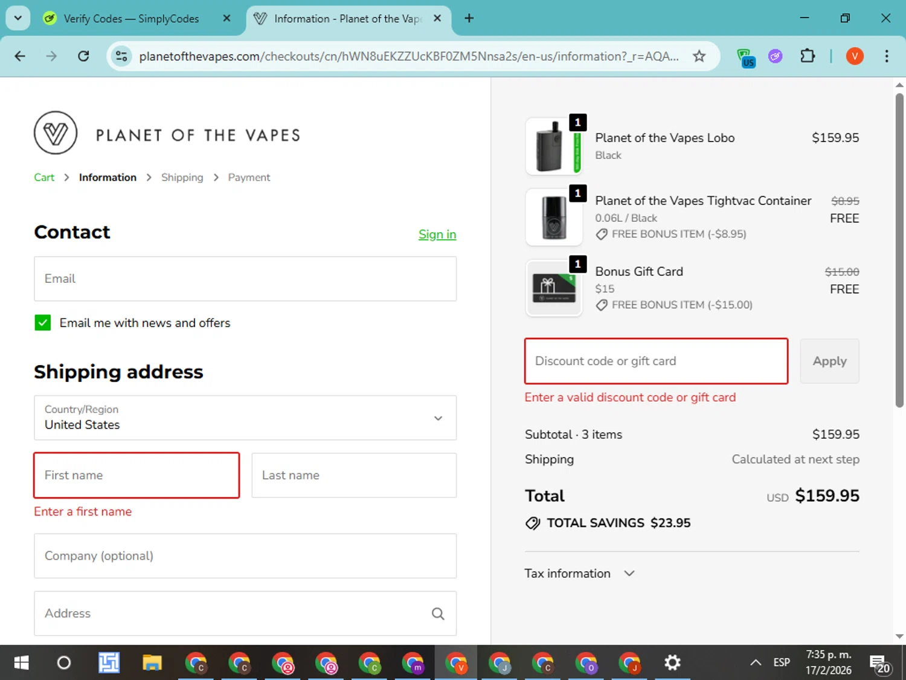Open the Chrome profile avatar V
Image resolution: width=906 pixels, height=680 pixels.
click(854, 56)
